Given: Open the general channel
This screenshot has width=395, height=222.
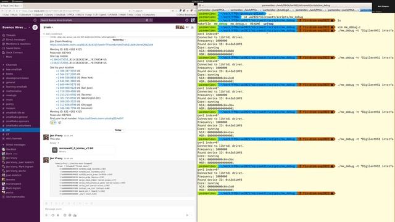Looking at the screenshot, I should (x=10, y=82).
